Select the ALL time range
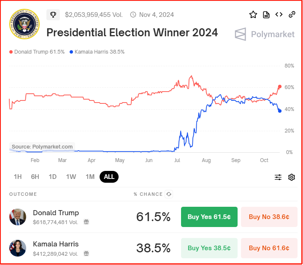This screenshot has height=265, width=303. click(109, 177)
